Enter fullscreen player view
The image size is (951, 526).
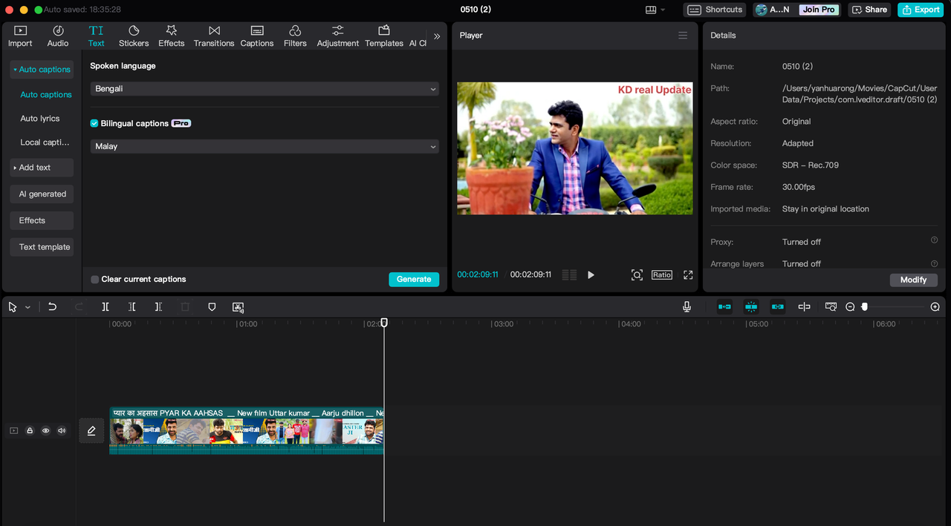tap(688, 275)
